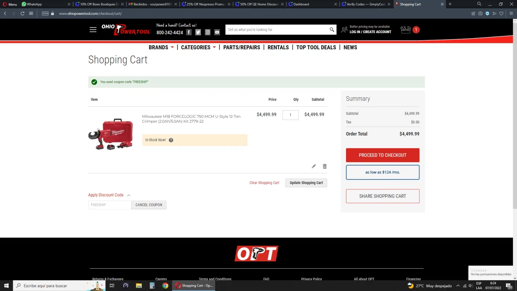Click the Ohio Power Tool logo
Screen dimensions: 517x291
(x=126, y=29)
